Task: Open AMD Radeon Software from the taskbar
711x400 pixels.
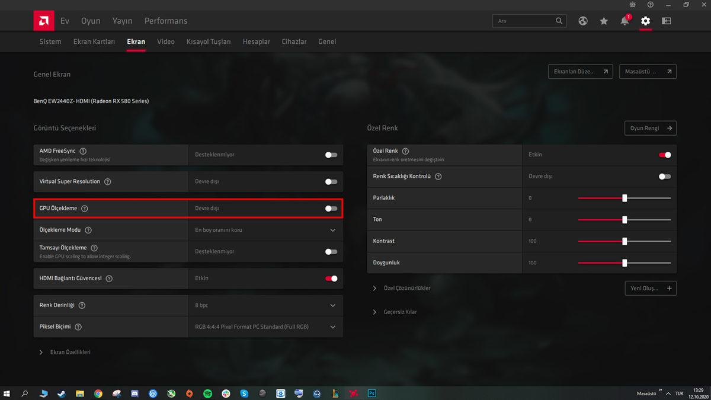Action: click(x=353, y=393)
